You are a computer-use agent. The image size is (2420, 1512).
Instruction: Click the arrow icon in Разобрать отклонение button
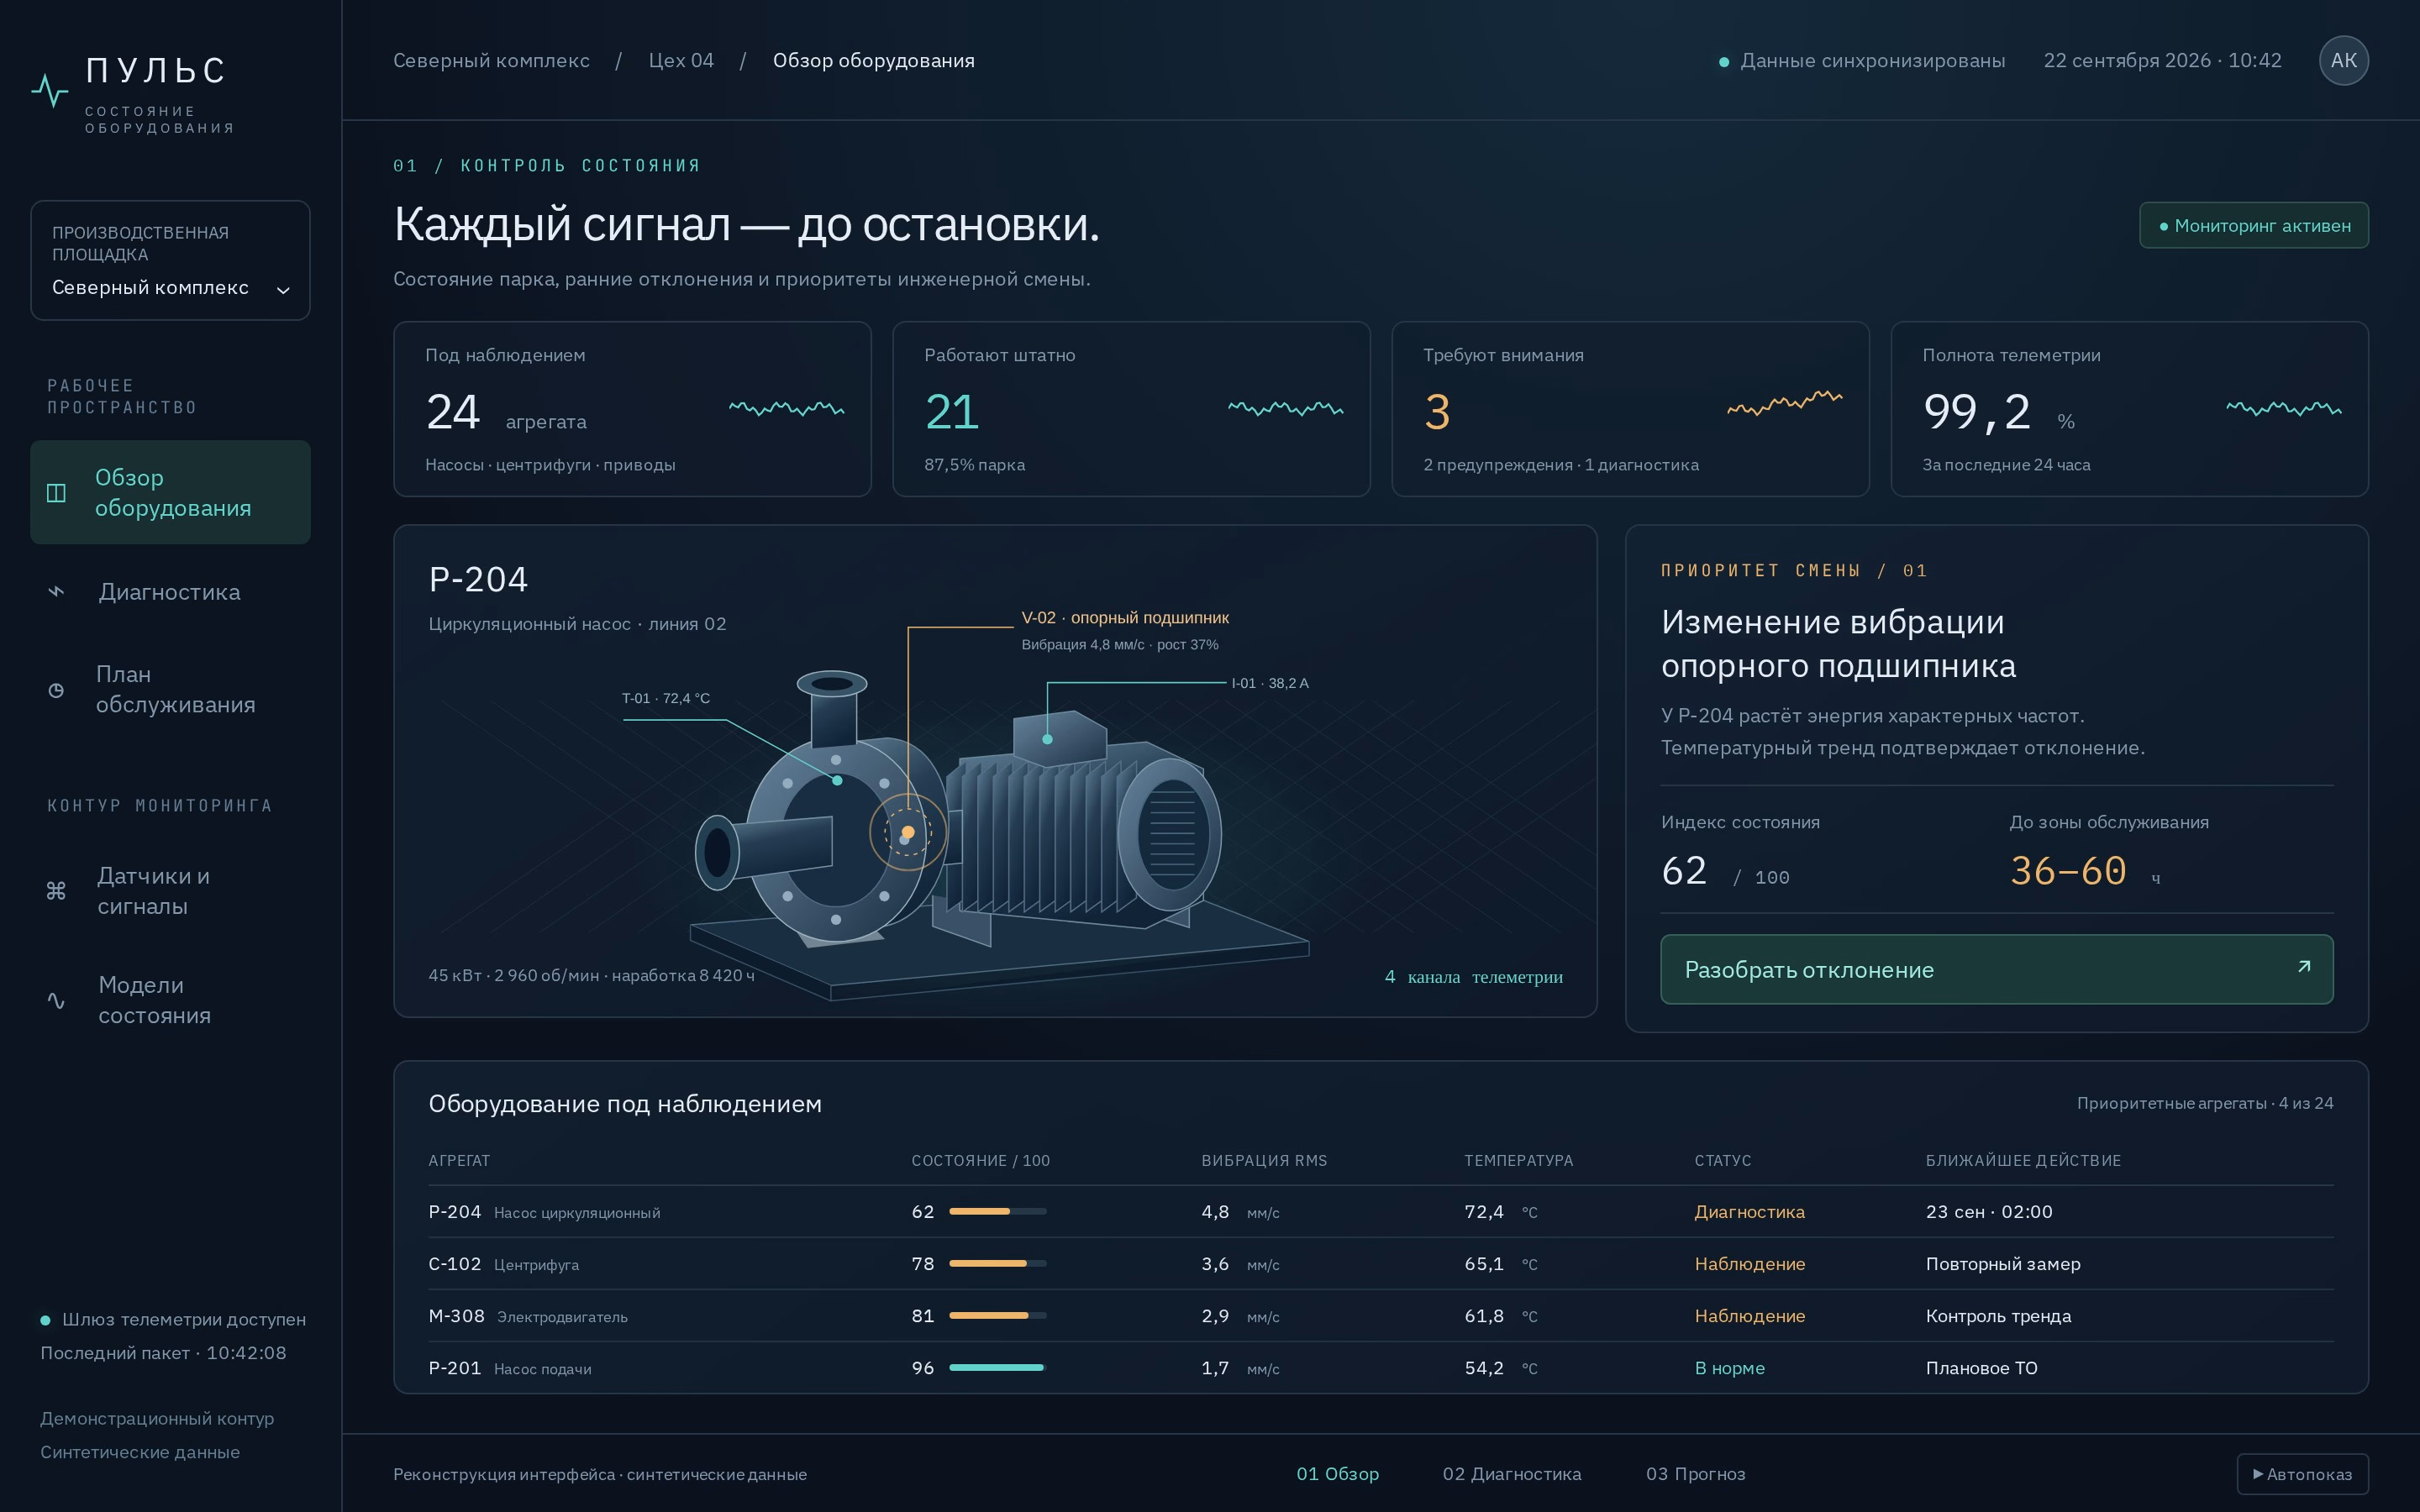point(2304,967)
